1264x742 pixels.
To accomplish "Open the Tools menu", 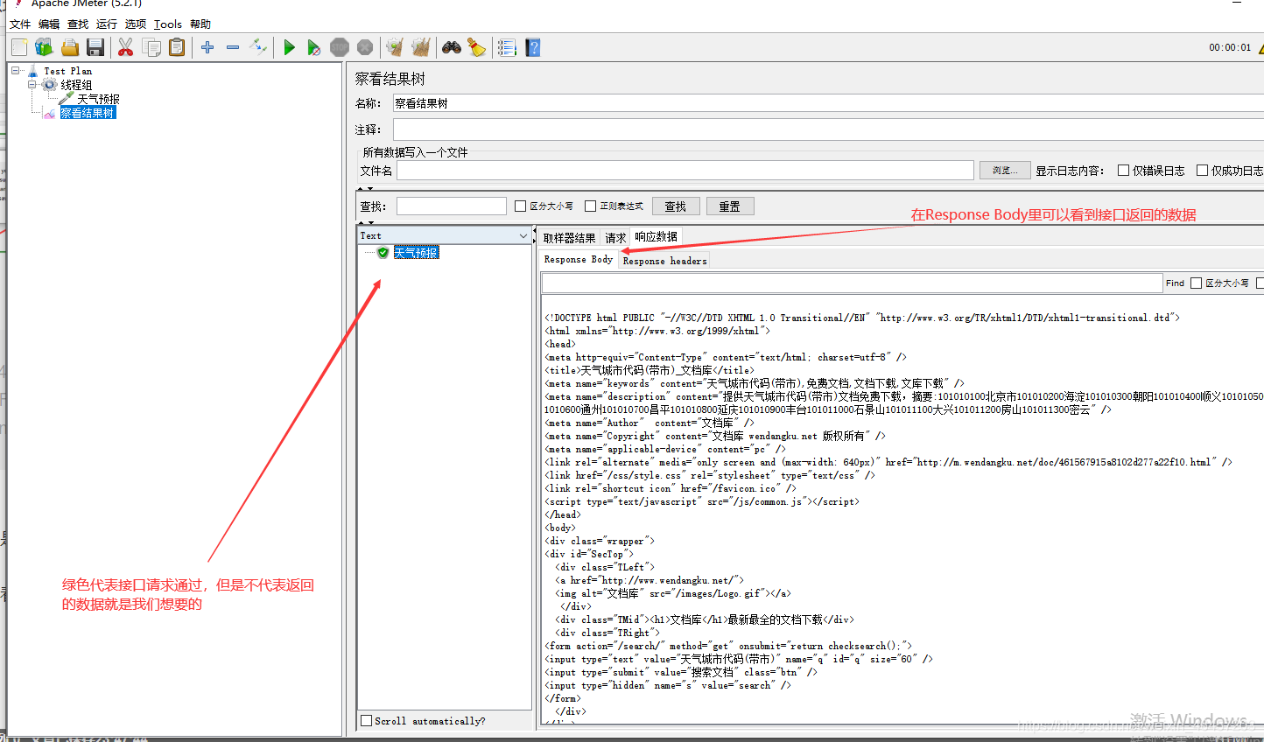I will tap(168, 24).
